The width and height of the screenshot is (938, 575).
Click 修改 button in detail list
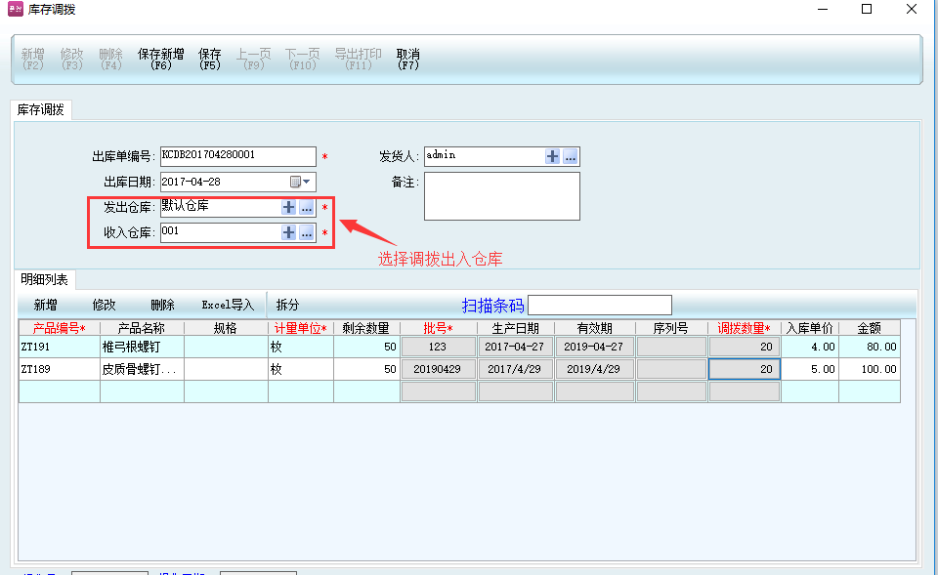pyautogui.click(x=105, y=305)
